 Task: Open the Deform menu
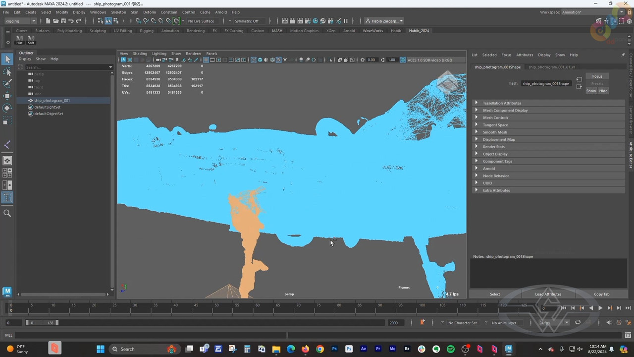click(x=149, y=12)
